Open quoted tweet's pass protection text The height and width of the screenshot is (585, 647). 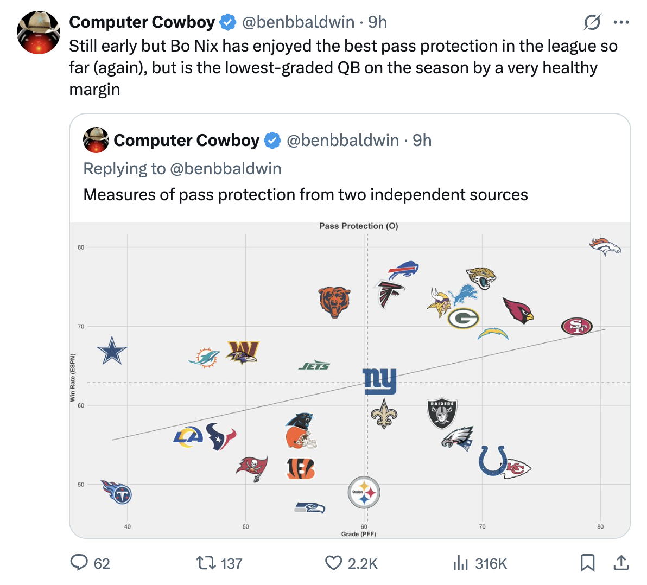(306, 194)
